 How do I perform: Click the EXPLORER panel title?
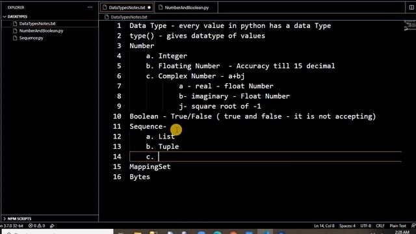click(x=16, y=7)
